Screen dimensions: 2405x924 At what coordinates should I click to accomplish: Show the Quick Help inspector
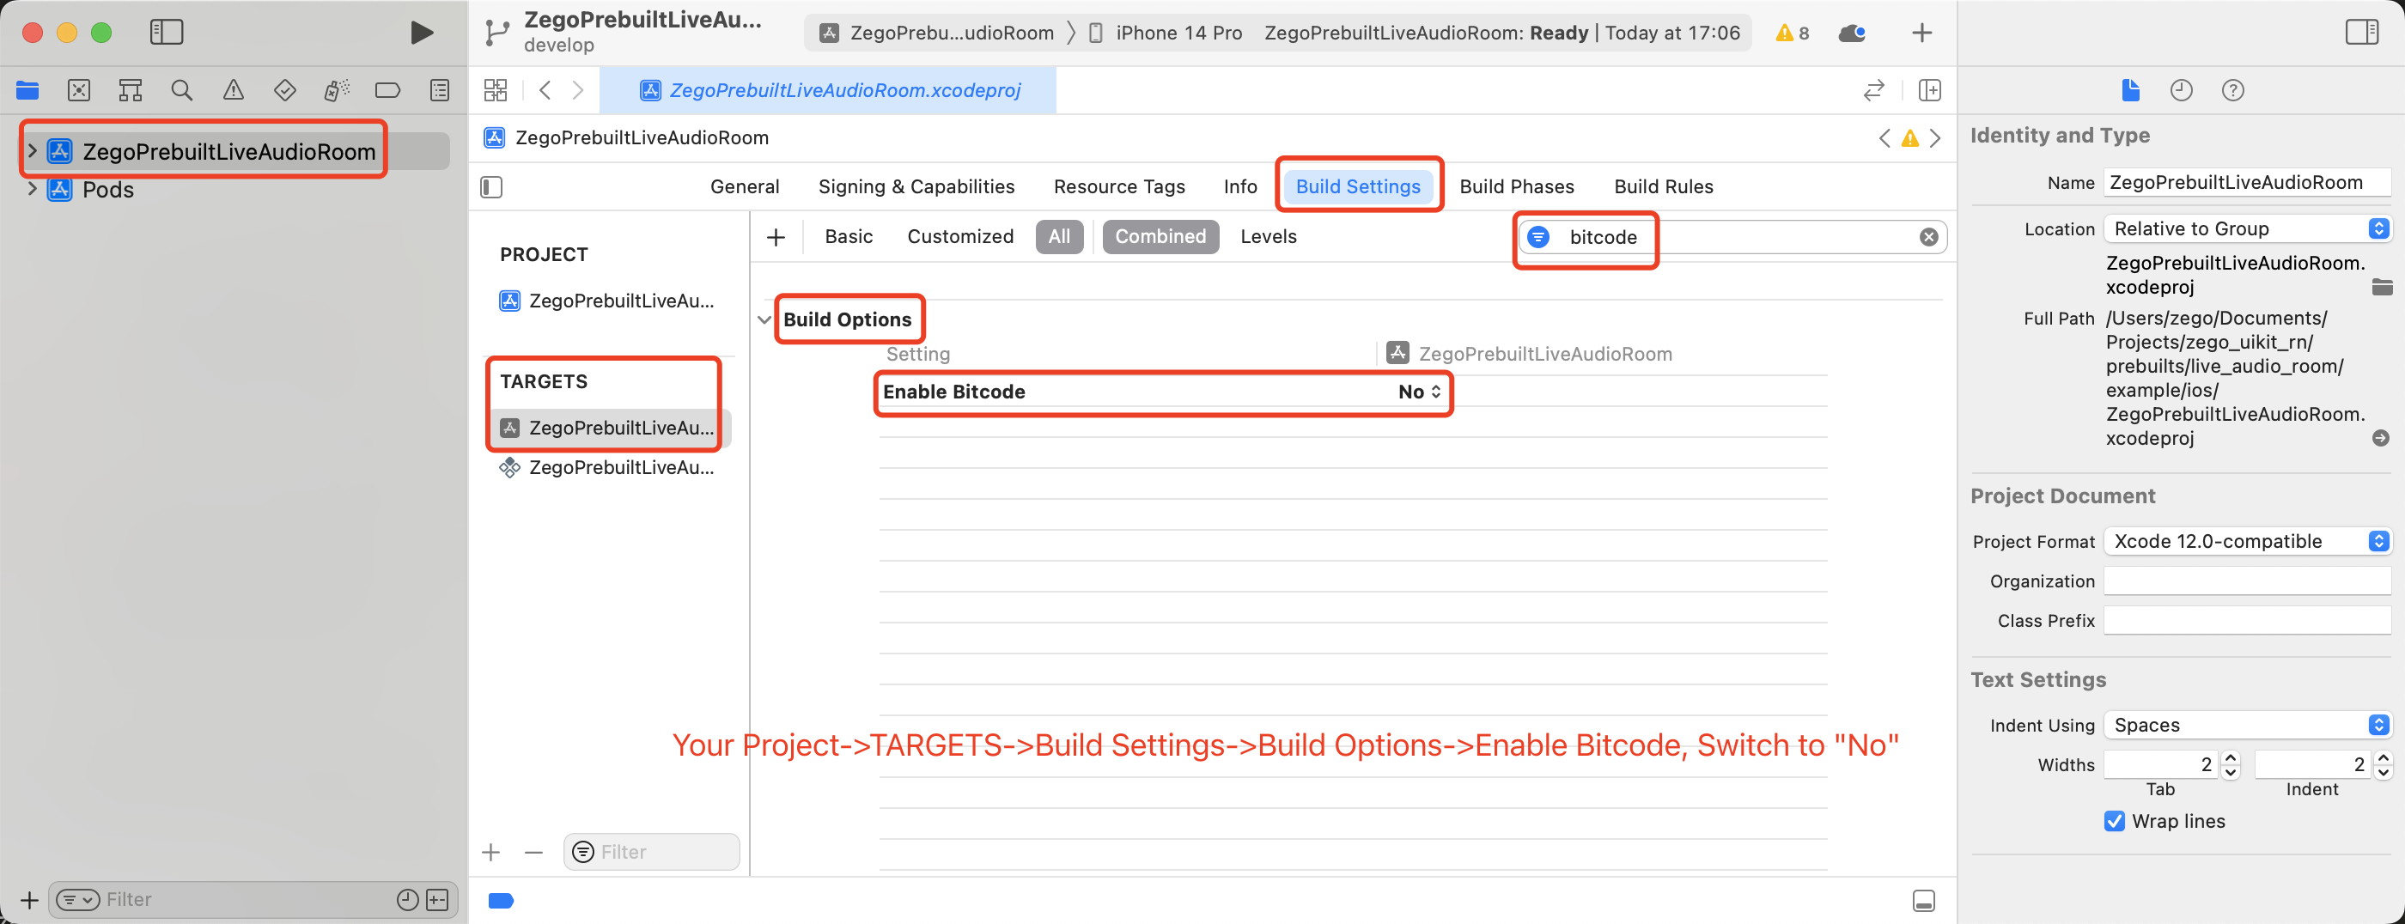point(2232,90)
